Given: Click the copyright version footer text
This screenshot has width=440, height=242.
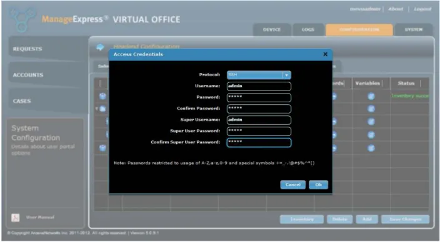Looking at the screenshot, I should (x=83, y=233).
